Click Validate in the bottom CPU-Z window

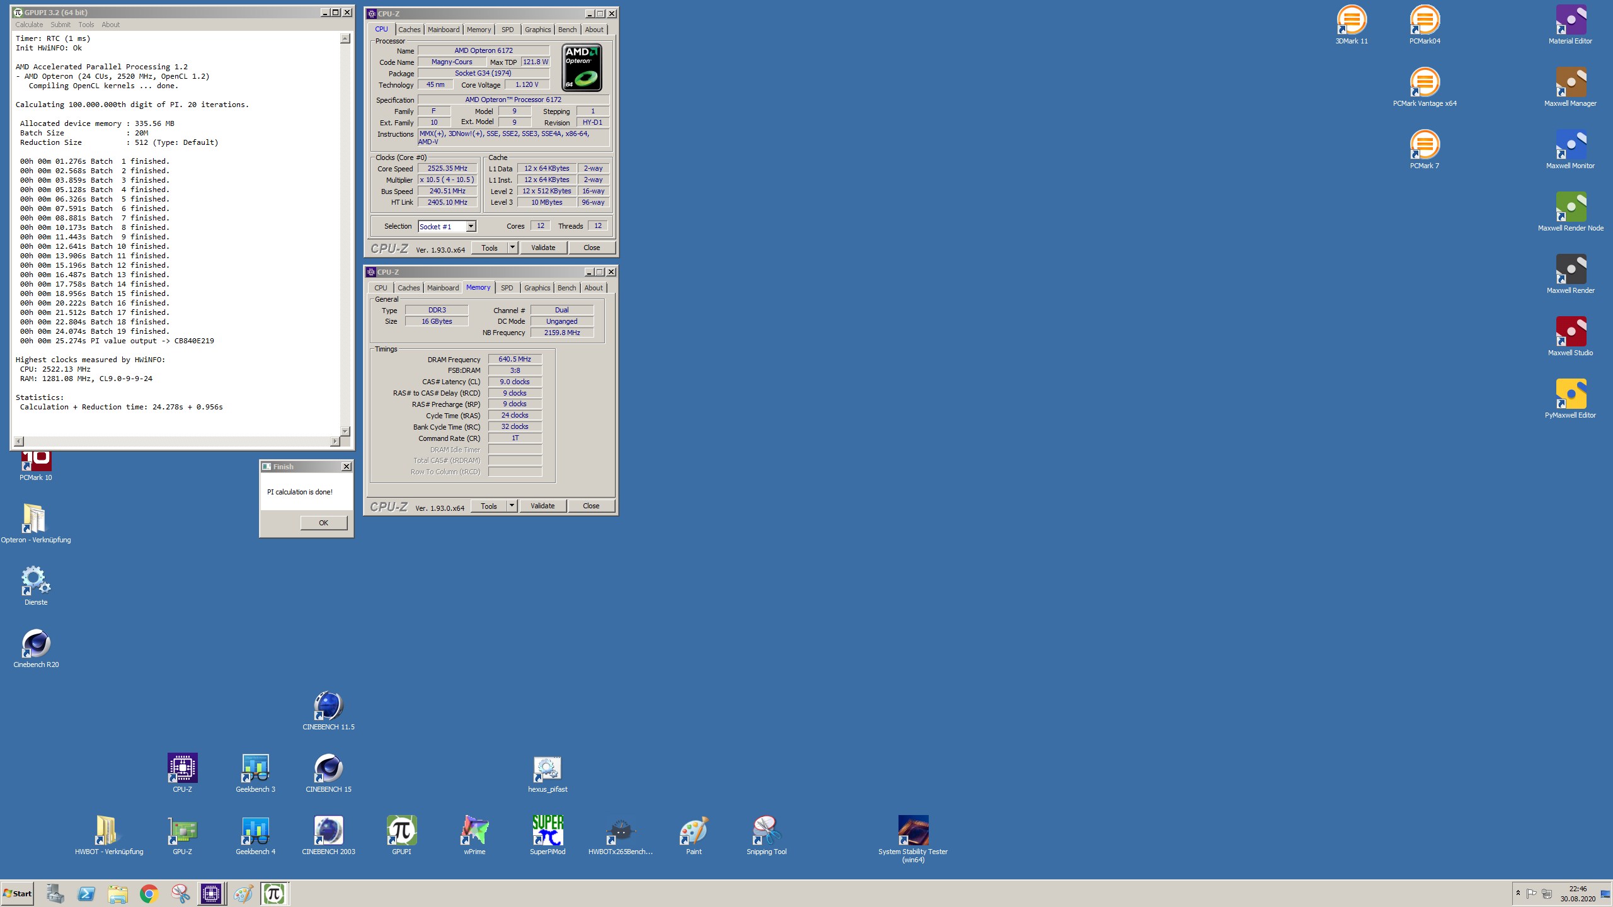[x=542, y=506]
